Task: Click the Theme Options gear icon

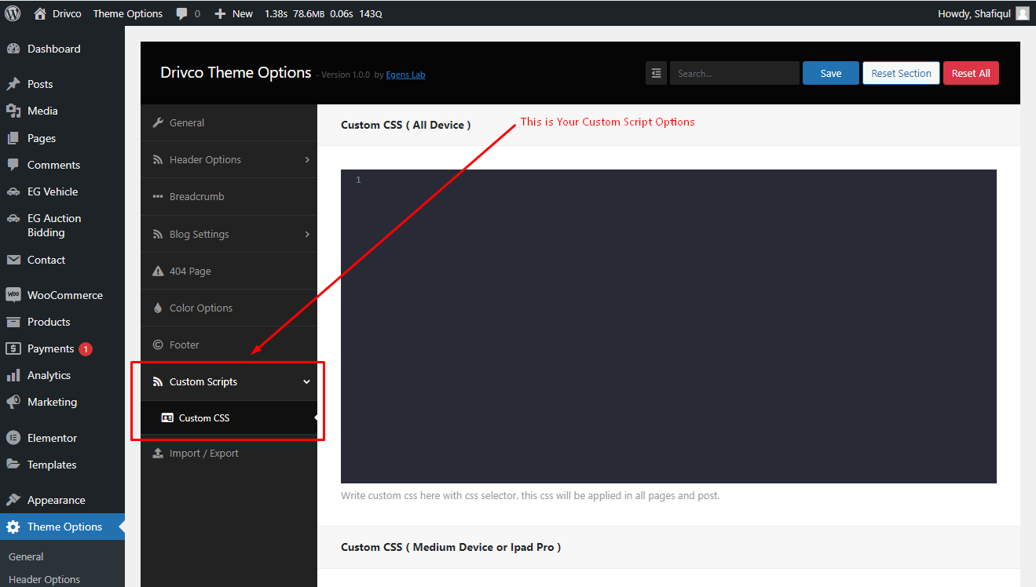Action: click(13, 527)
